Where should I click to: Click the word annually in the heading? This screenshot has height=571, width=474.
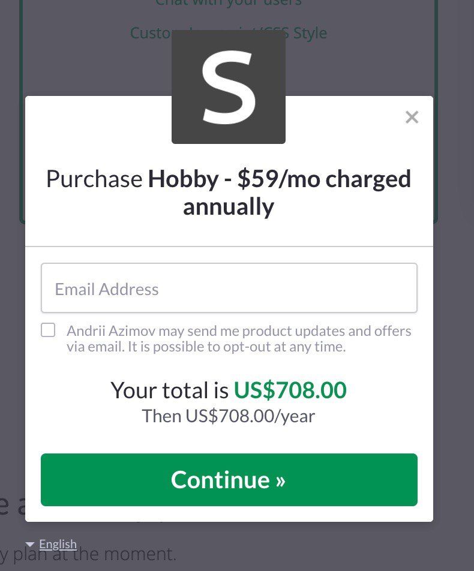click(229, 206)
